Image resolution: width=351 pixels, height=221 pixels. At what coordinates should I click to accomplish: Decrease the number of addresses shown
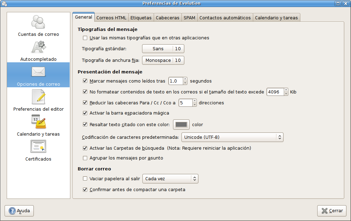pos(195,104)
